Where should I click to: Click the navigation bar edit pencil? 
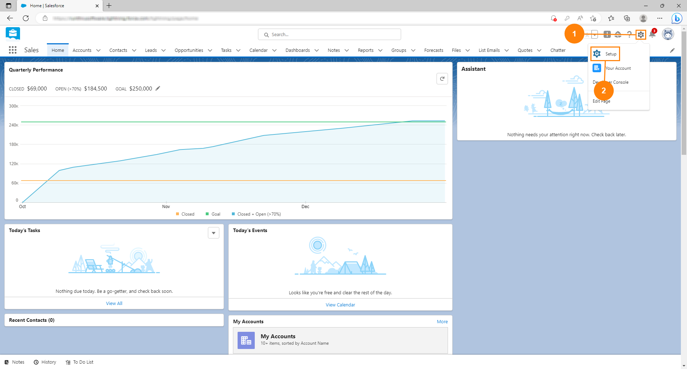[x=672, y=50]
